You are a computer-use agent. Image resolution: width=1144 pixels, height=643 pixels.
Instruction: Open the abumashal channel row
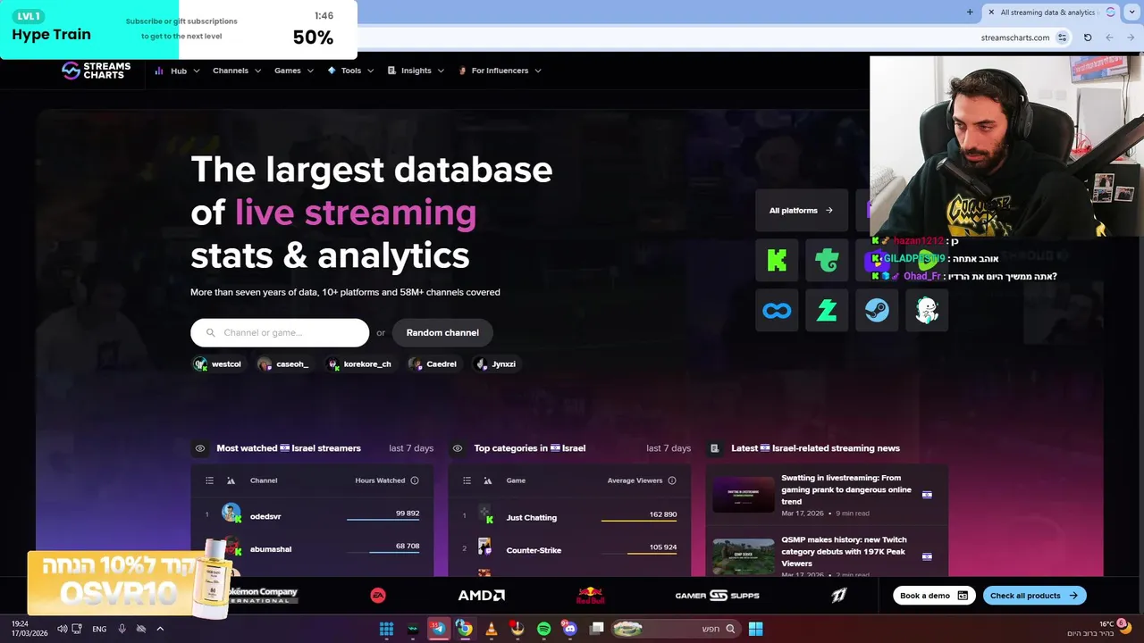pos(312,547)
